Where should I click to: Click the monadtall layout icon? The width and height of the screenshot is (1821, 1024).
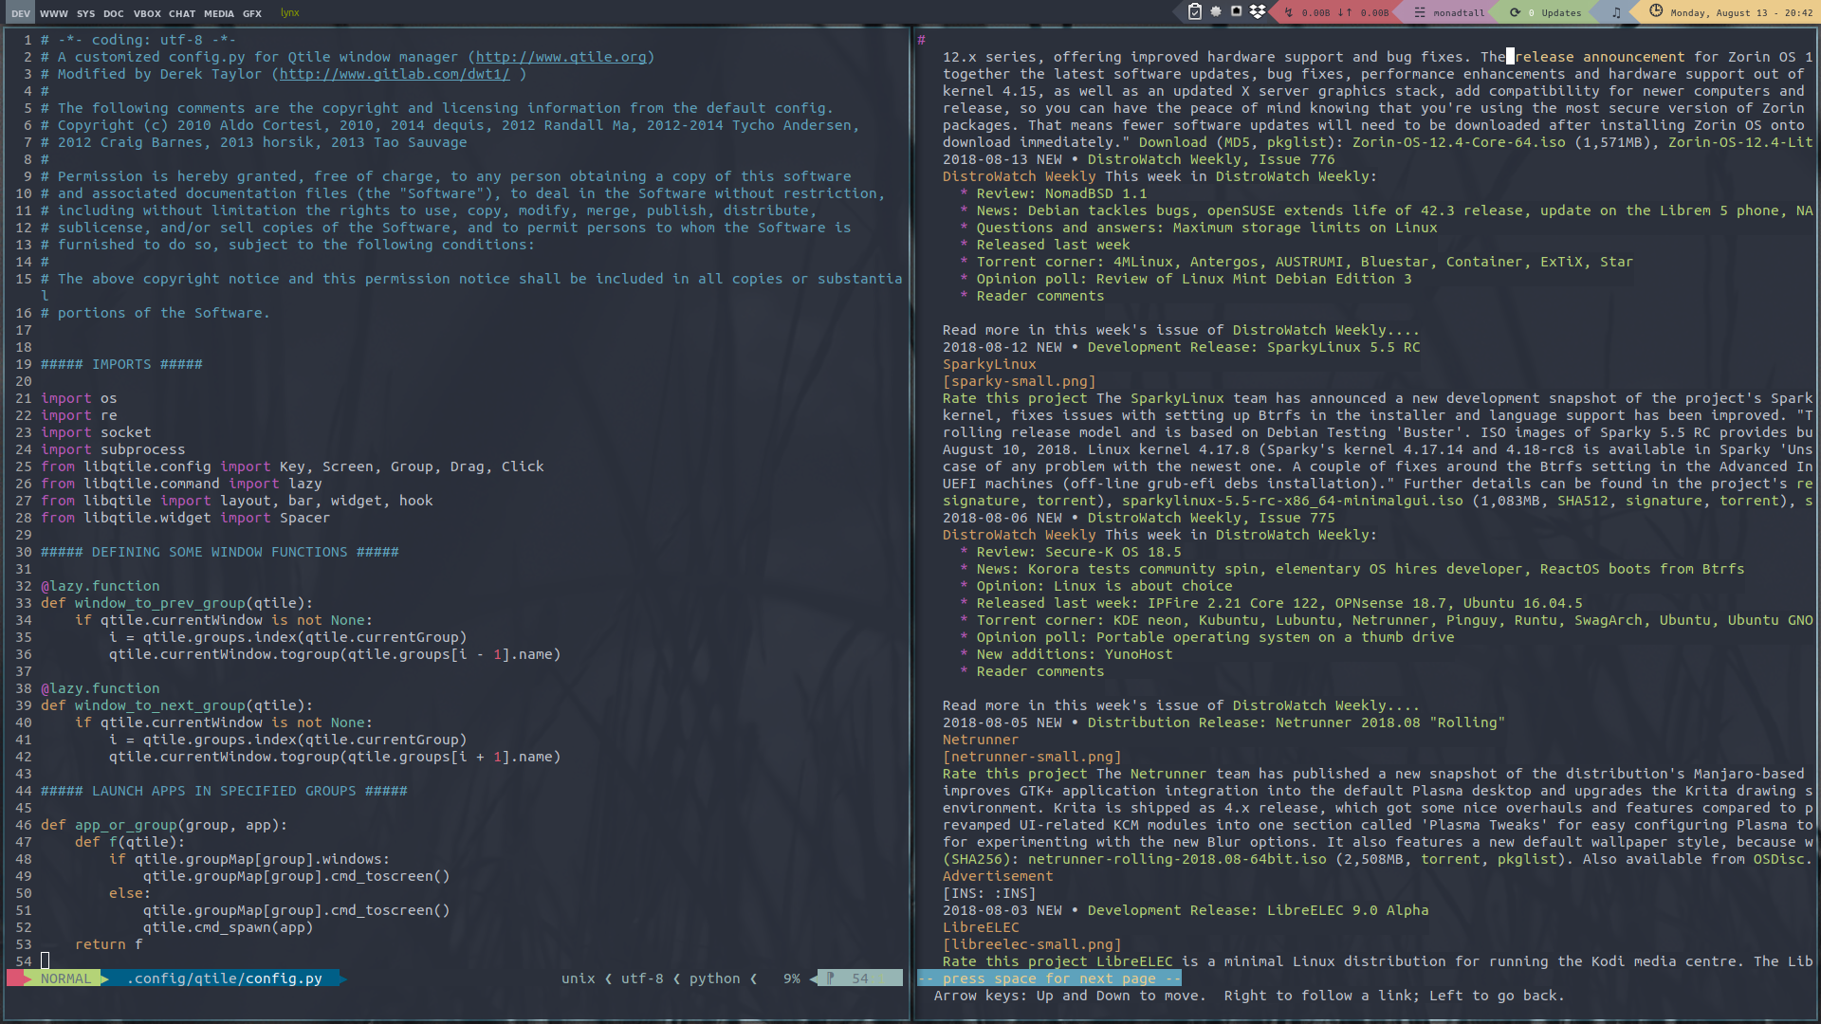coord(1420,13)
